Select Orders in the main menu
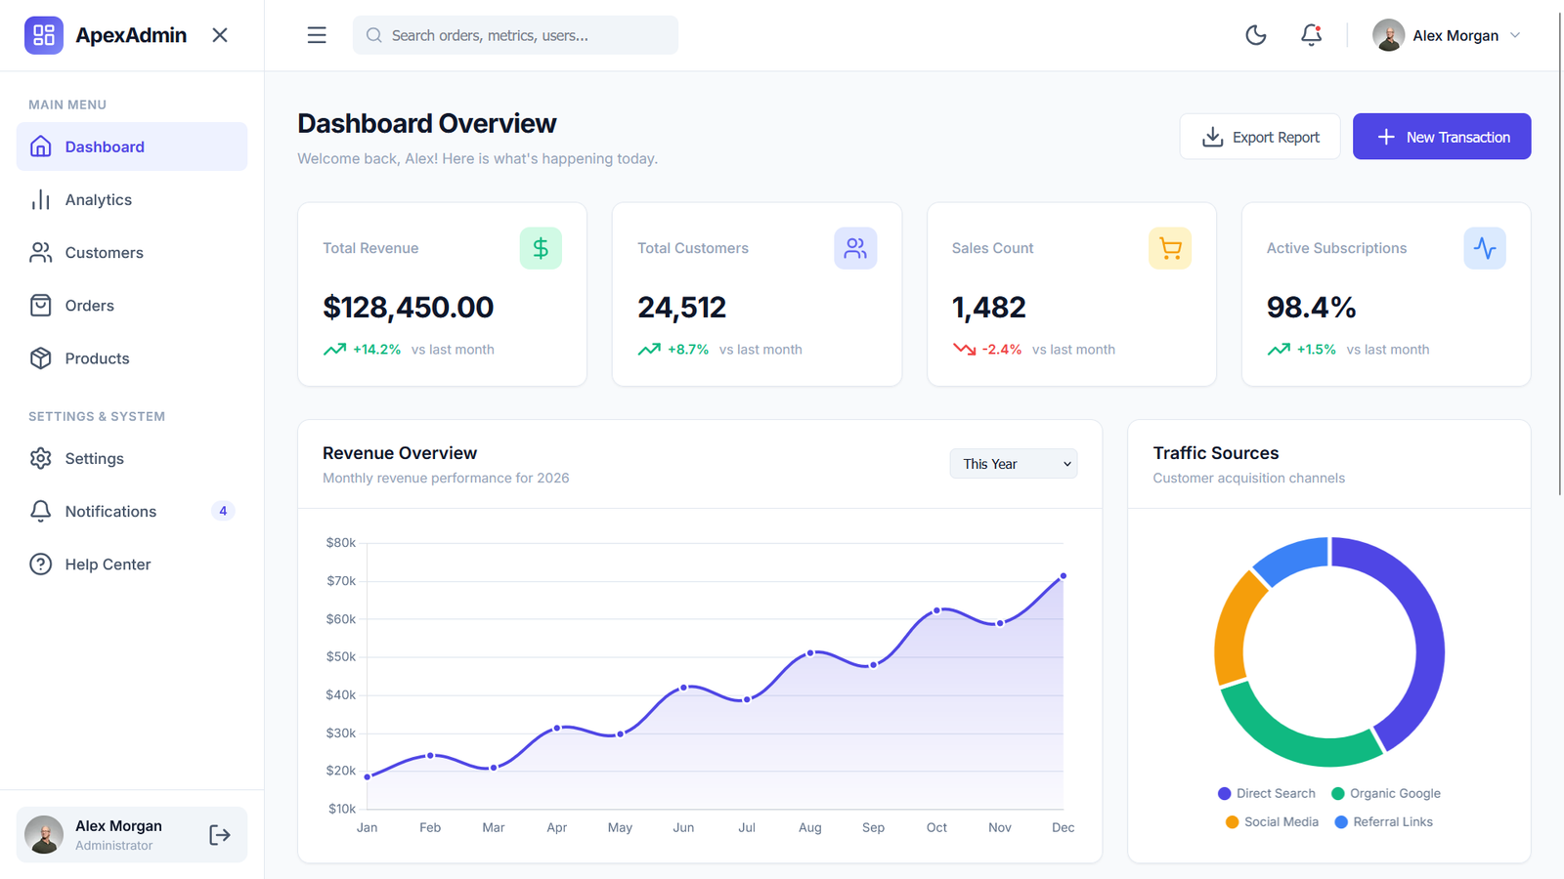 coord(132,306)
